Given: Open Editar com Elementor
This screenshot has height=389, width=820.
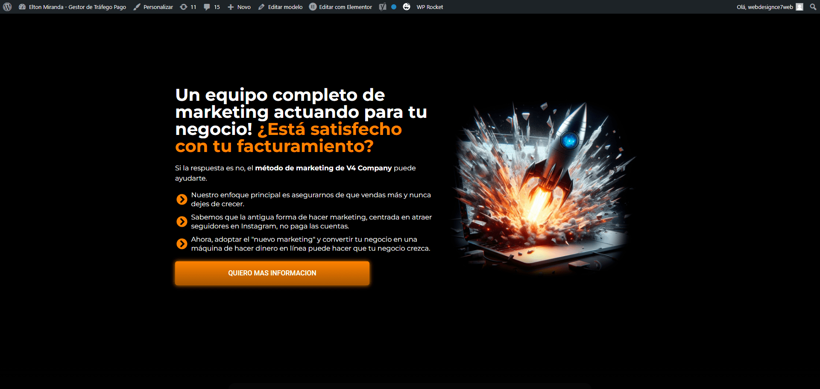Looking at the screenshot, I should tap(340, 7).
